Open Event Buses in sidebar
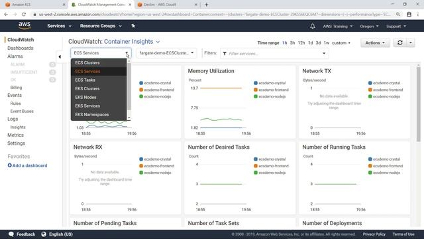Screen dimensions: 424x239 22,111
